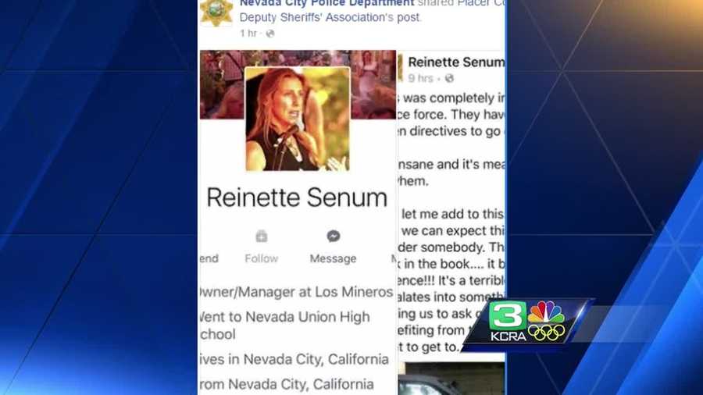Click the NBC peacock Olympics logo
Viewport: 703px width, 395px height.
click(x=546, y=321)
